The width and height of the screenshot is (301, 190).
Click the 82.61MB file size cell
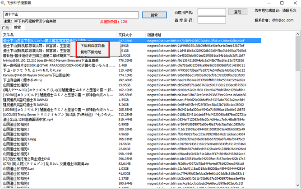[125, 164]
